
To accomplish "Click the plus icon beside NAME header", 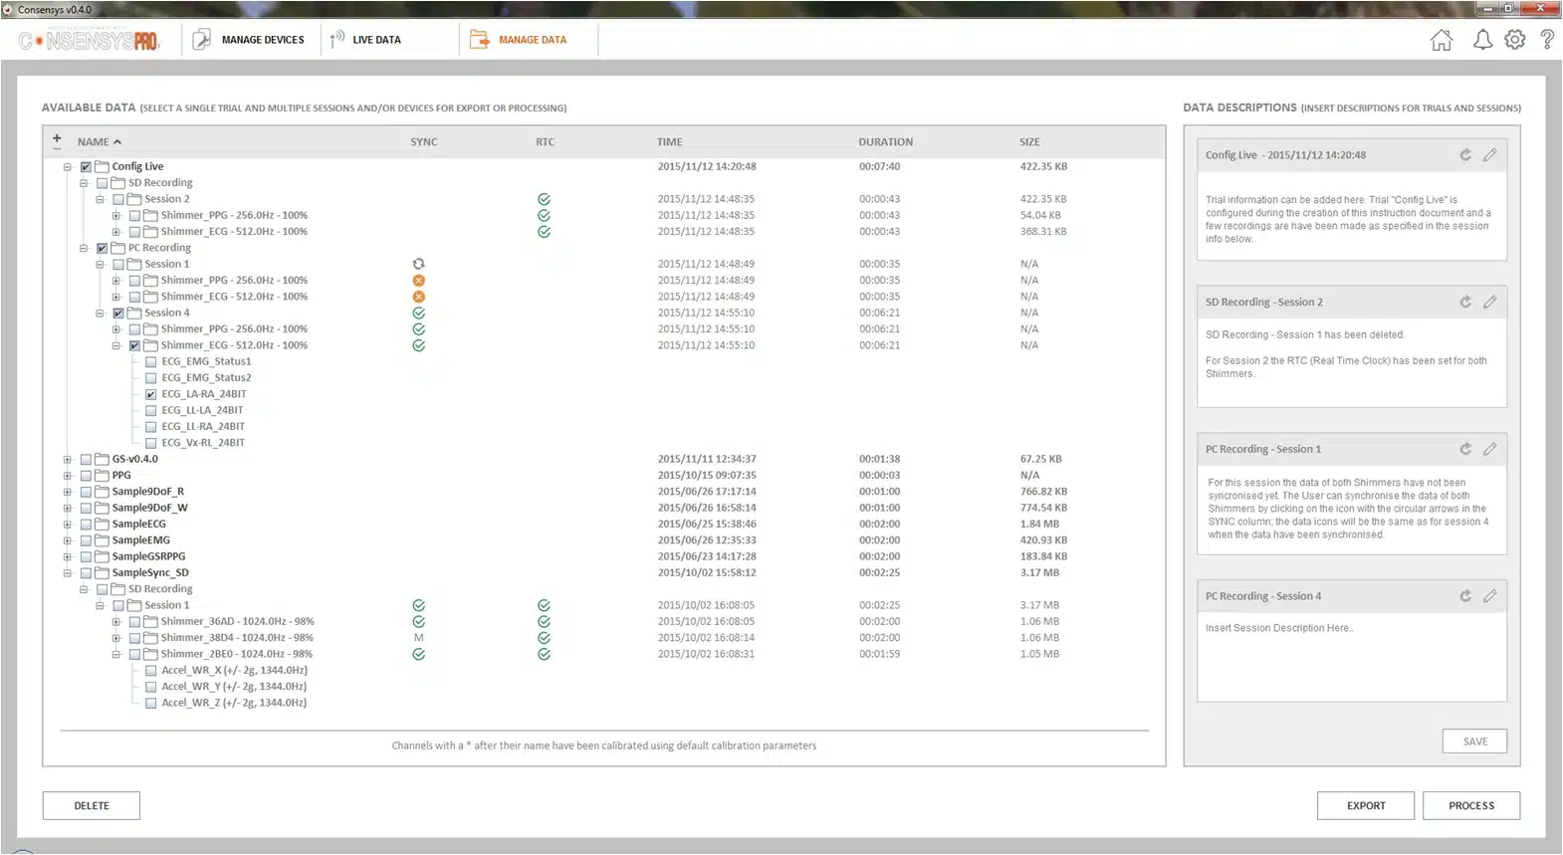I will coord(57,139).
